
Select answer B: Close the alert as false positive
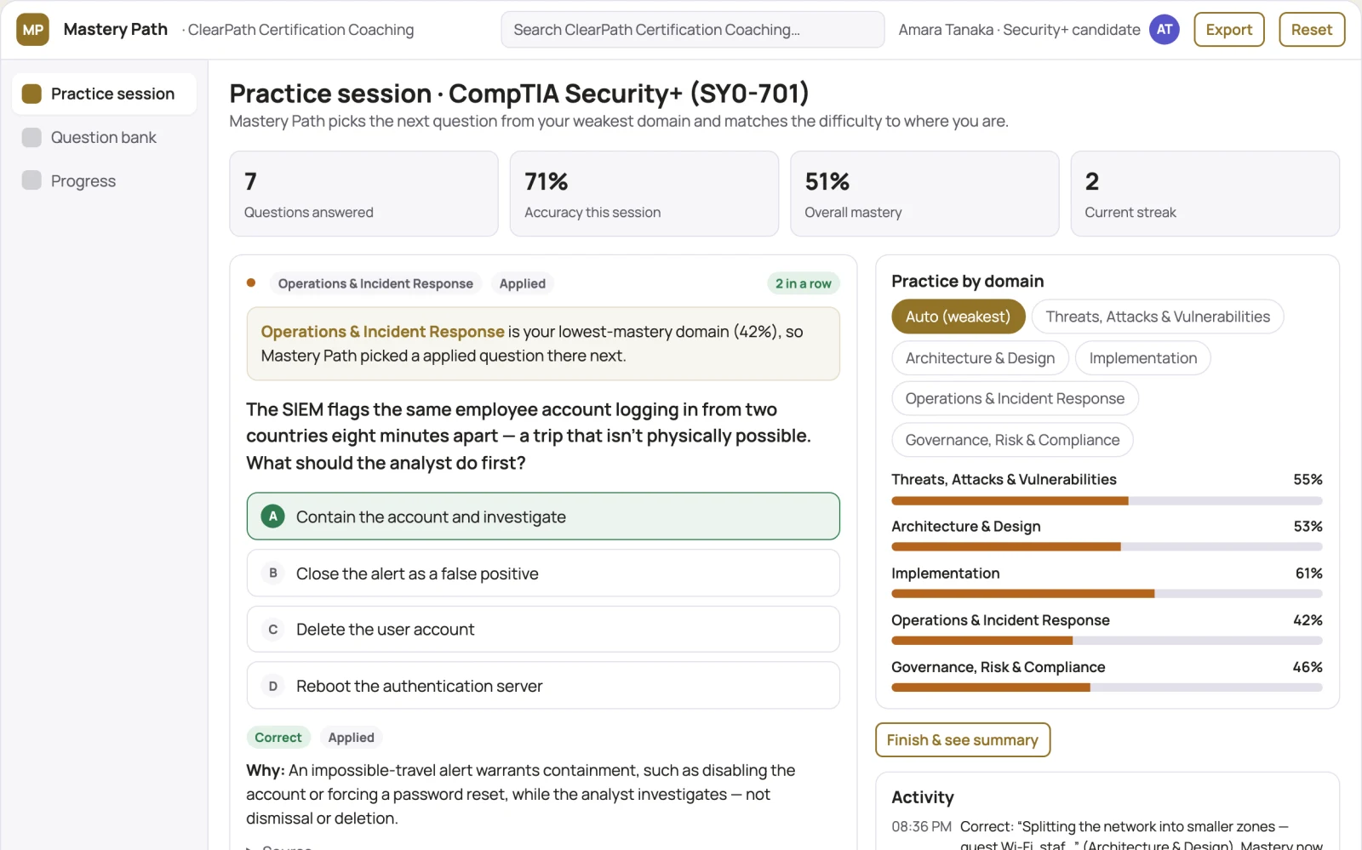pyautogui.click(x=543, y=573)
